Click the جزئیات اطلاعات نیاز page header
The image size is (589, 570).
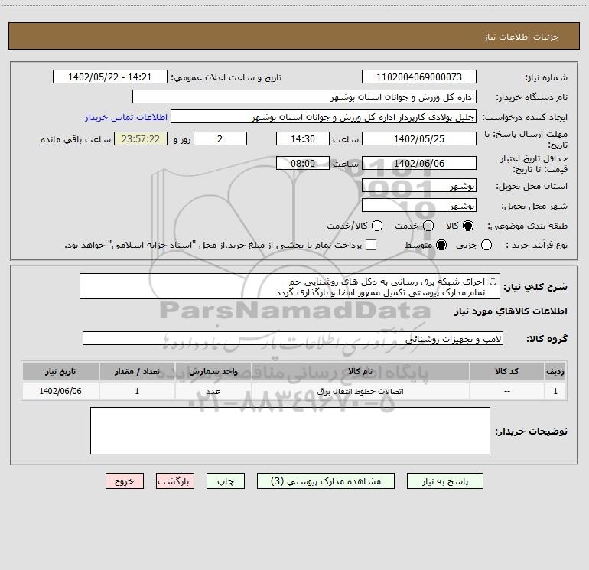tap(522, 37)
